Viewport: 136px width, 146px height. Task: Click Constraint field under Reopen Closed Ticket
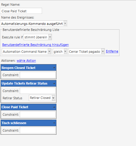point(38,75)
